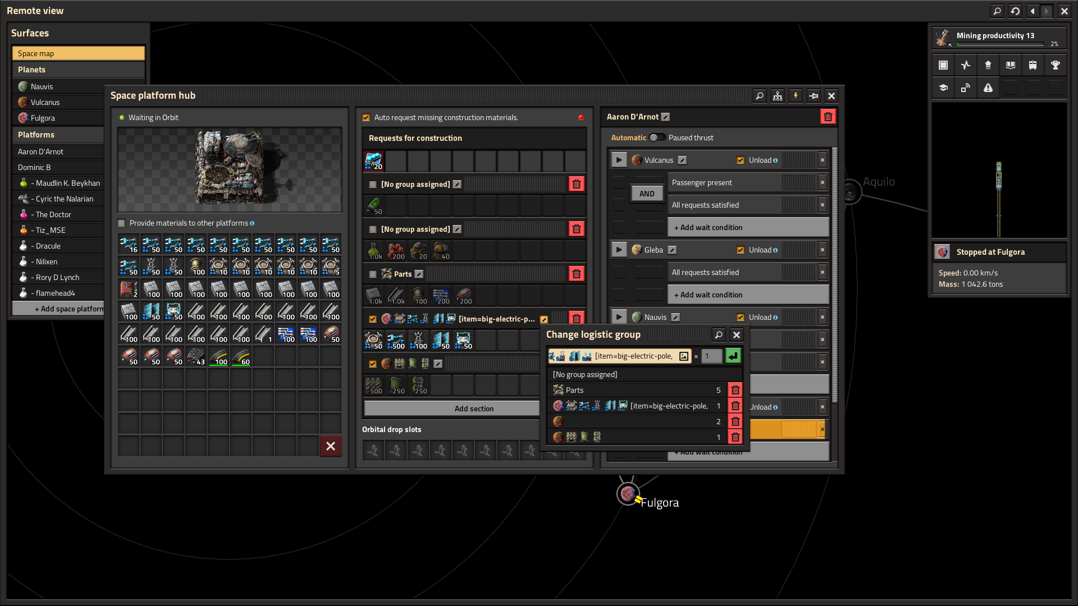Open the alerts warning triangle icon
The height and width of the screenshot is (606, 1078).
[x=988, y=88]
